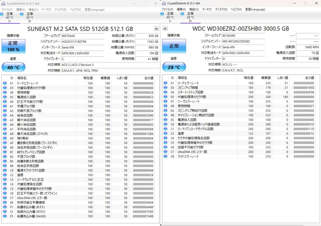Open 機能 menu in left window
The width and height of the screenshot is (321, 226).
coord(33,9)
